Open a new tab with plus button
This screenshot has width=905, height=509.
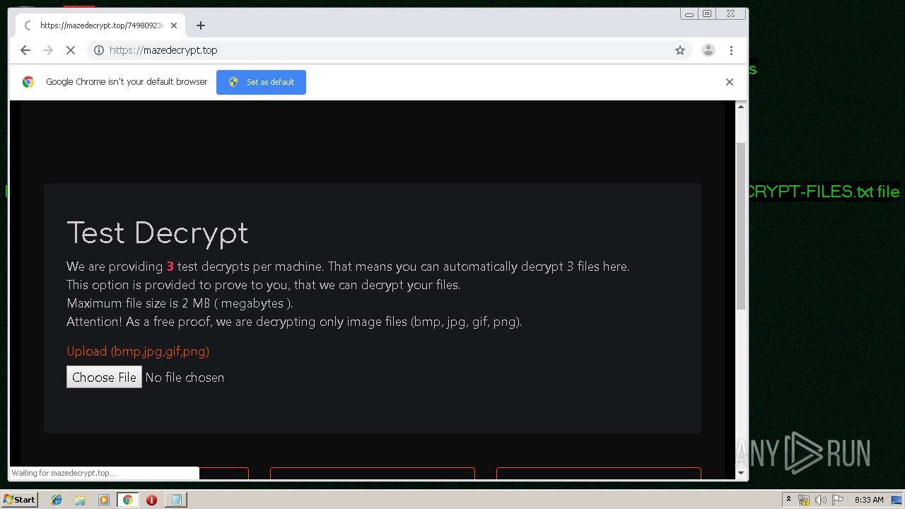tap(201, 25)
